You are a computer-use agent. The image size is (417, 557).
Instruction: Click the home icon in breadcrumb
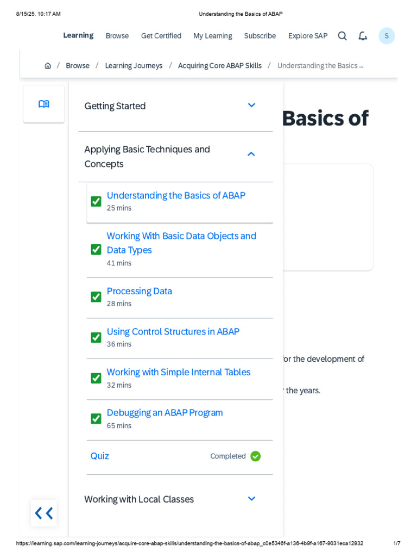coord(48,66)
